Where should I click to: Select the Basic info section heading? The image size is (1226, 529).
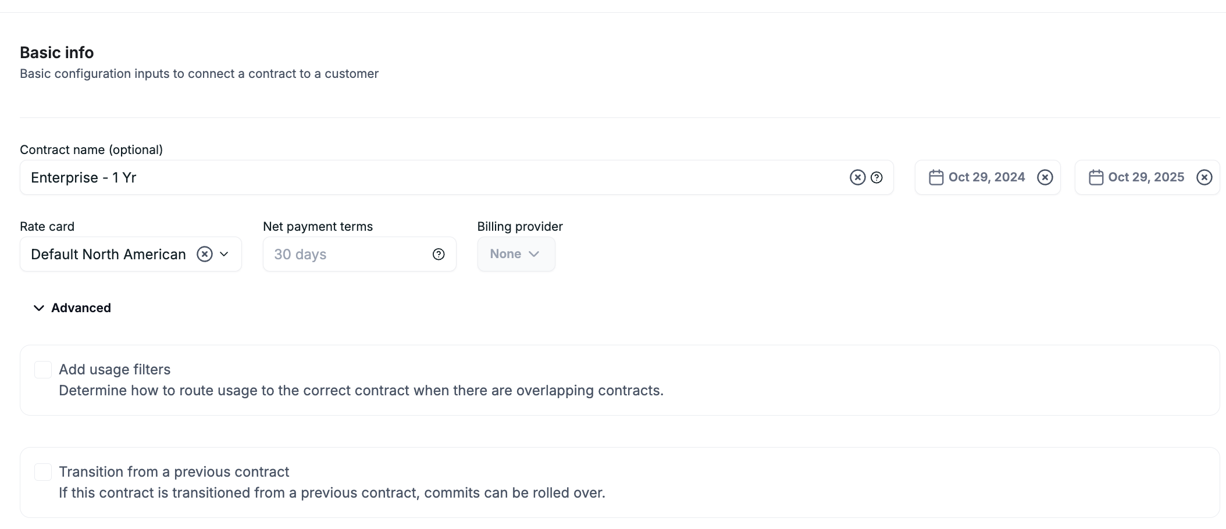pos(56,52)
